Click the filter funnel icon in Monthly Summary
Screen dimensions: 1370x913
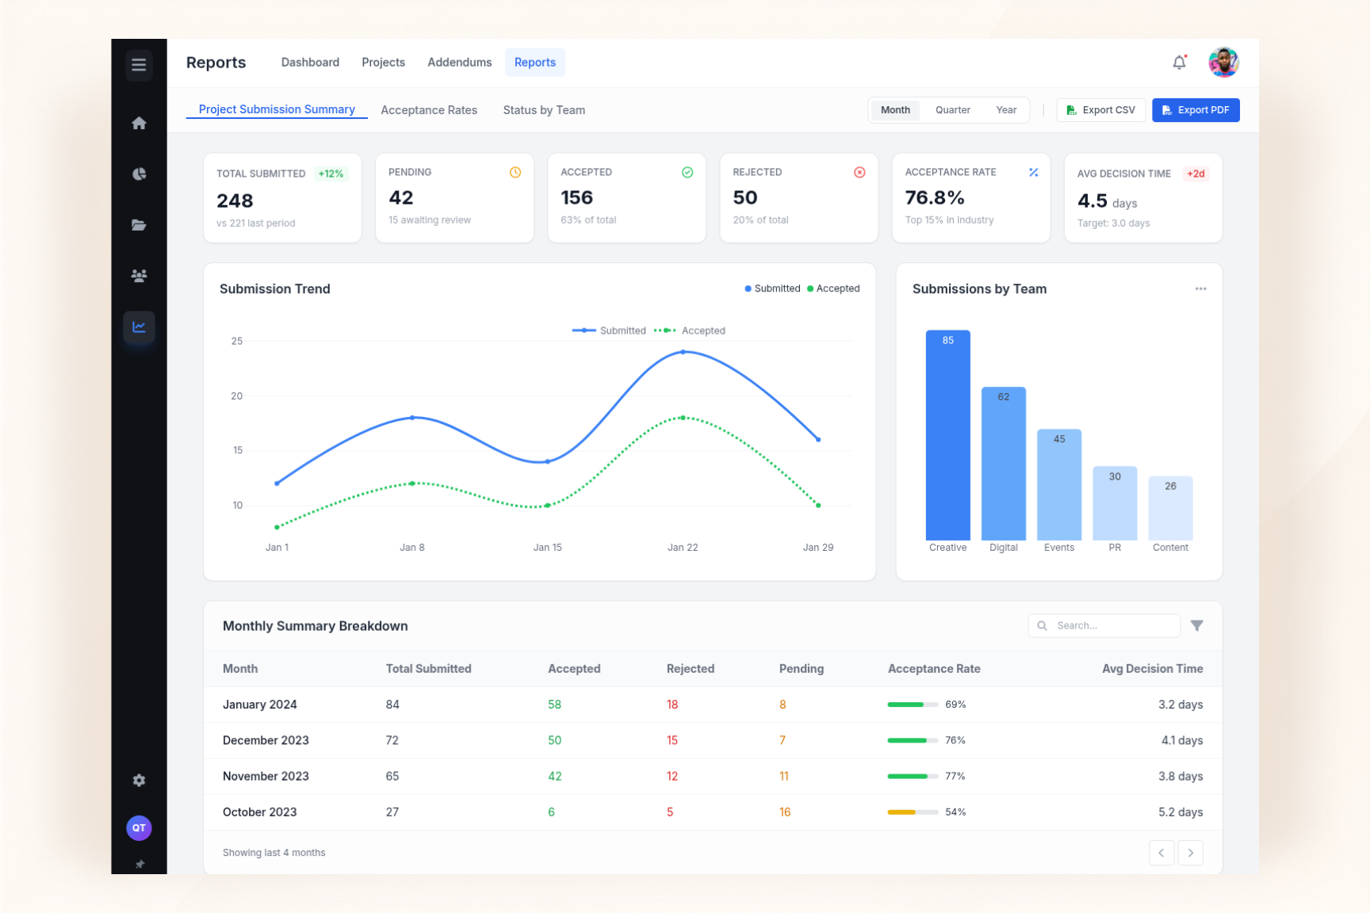[x=1197, y=625]
